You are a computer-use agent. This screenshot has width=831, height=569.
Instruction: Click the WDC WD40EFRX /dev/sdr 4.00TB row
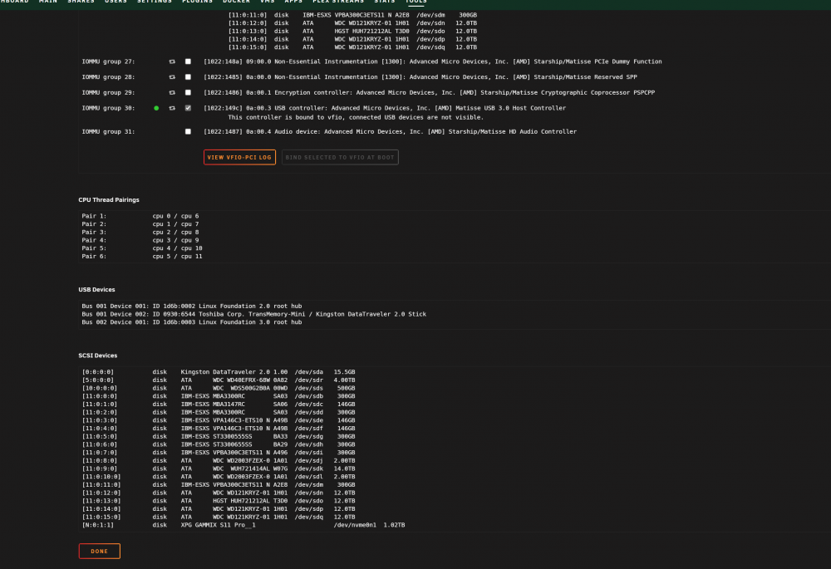point(219,380)
